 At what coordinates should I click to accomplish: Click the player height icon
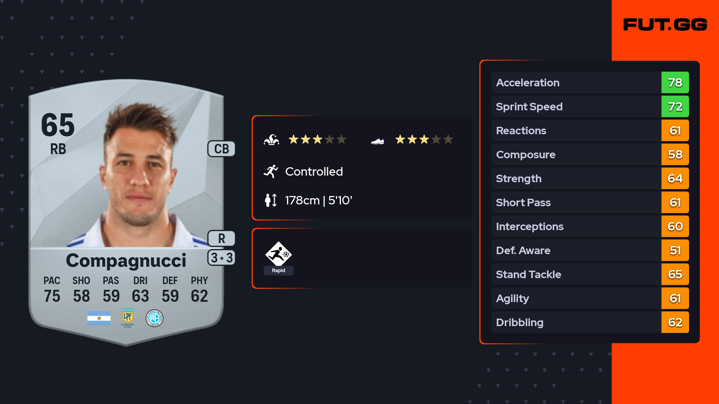click(271, 200)
